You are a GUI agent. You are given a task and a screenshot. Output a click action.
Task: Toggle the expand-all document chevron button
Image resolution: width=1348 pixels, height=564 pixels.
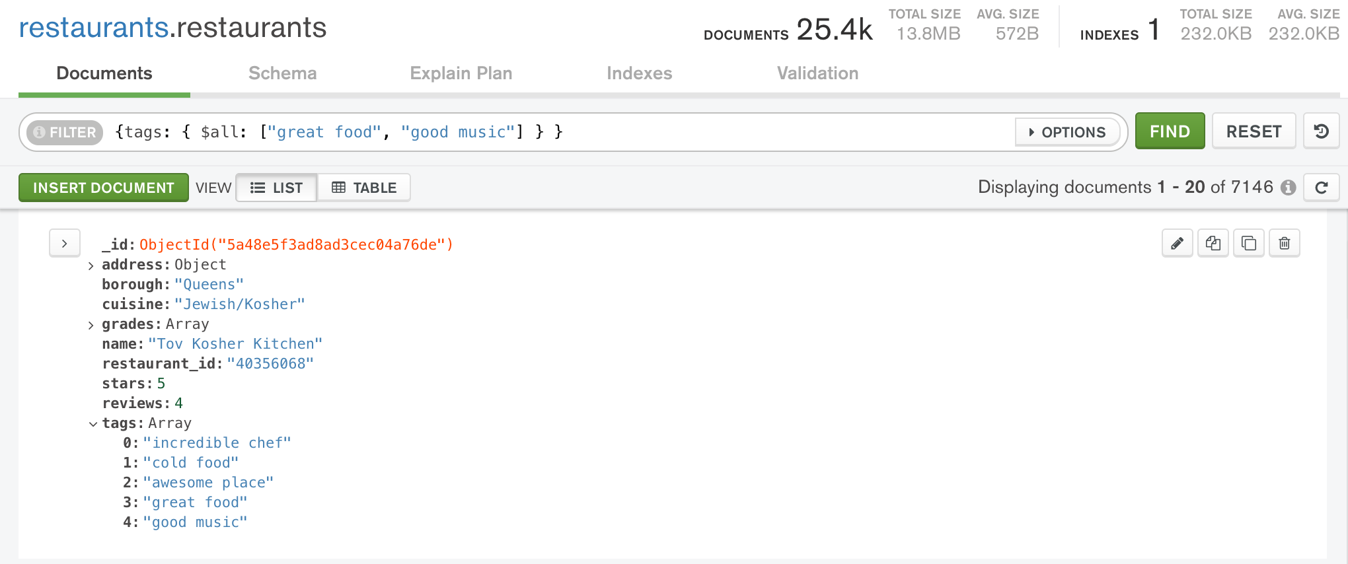tap(65, 243)
